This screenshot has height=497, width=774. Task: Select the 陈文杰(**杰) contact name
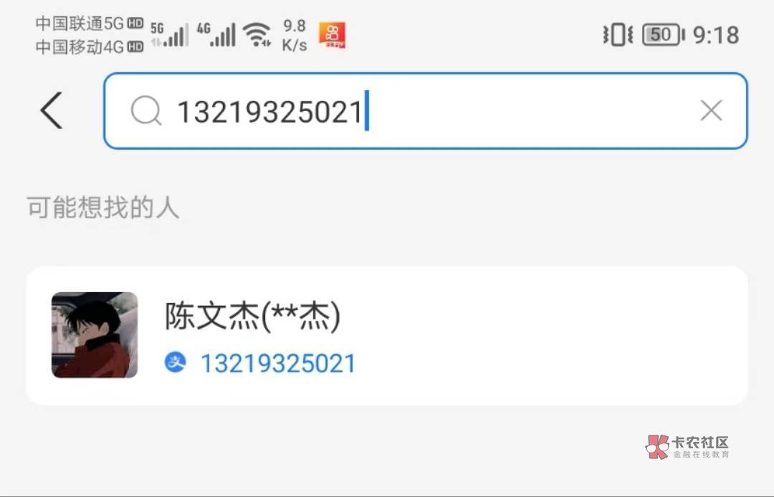252,316
